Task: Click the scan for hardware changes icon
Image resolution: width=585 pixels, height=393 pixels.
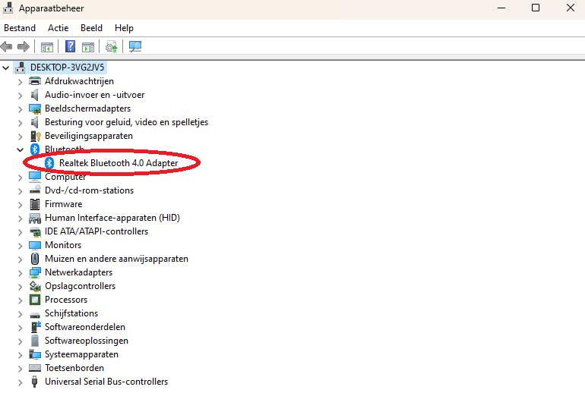Action: tap(135, 46)
